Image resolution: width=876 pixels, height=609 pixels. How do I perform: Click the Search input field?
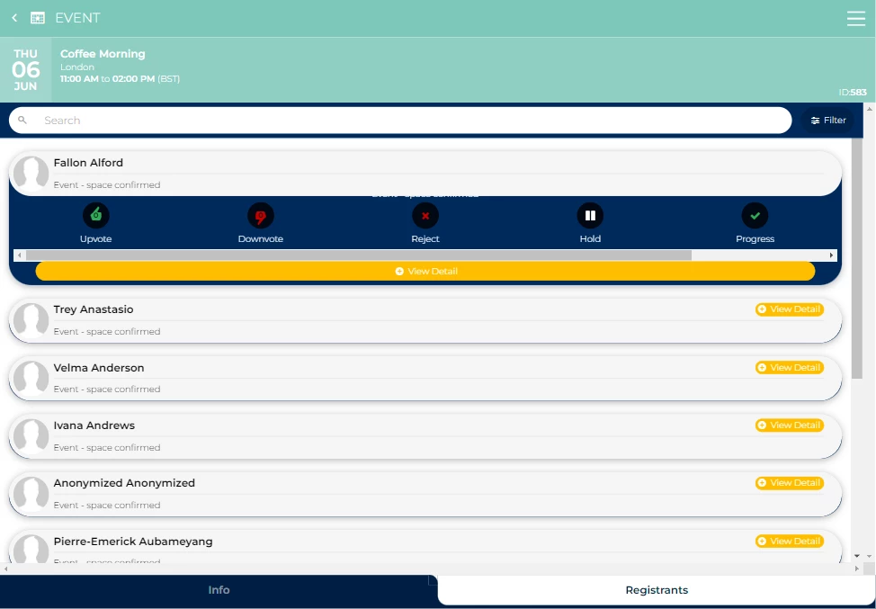(400, 121)
